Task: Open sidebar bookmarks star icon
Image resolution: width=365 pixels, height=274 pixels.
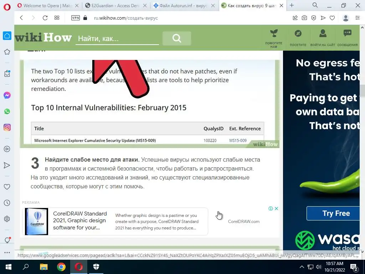Action: (x=7, y=52)
